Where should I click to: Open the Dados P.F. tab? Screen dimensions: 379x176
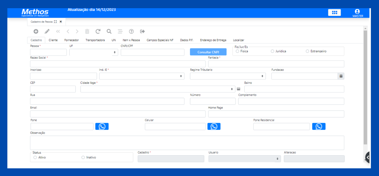(187, 40)
